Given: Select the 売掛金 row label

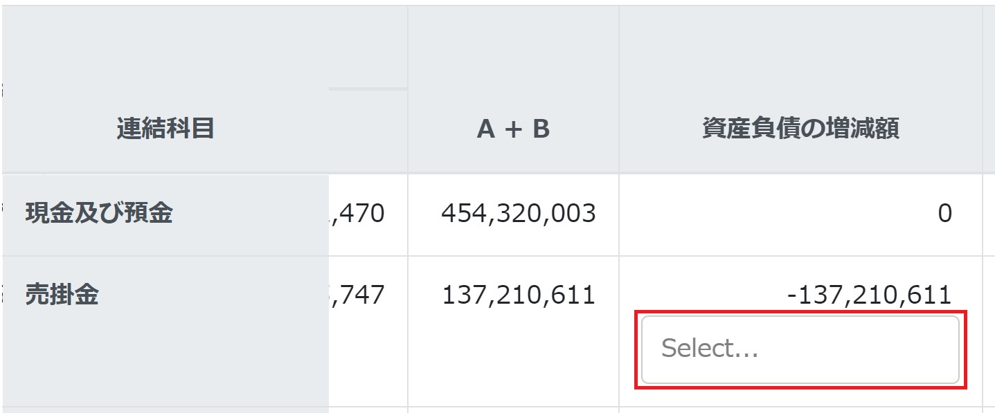Looking at the screenshot, I should (x=62, y=295).
